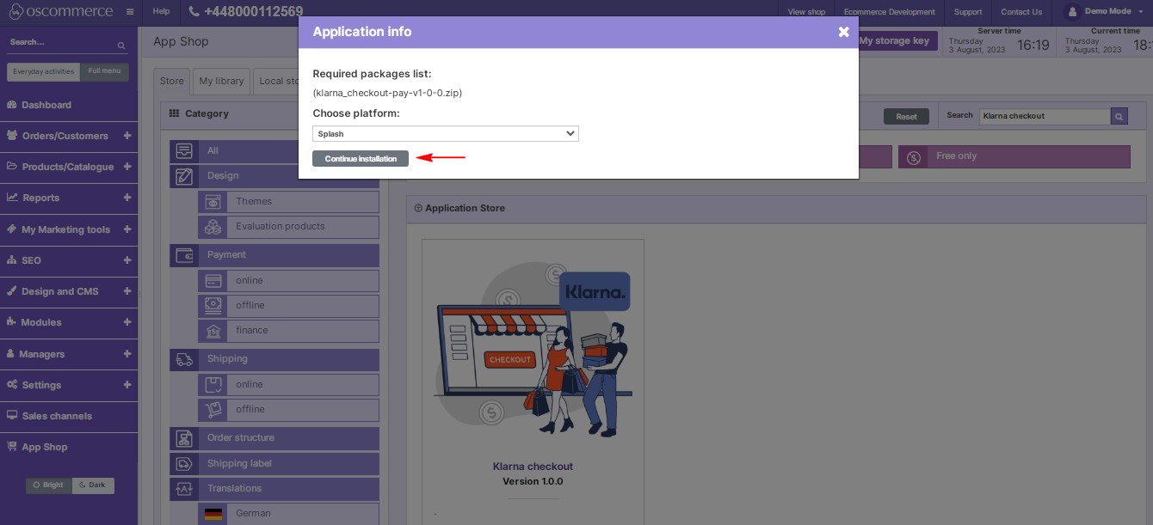1153x525 pixels.
Task: Click the oscommerce logo
Action: (60, 12)
